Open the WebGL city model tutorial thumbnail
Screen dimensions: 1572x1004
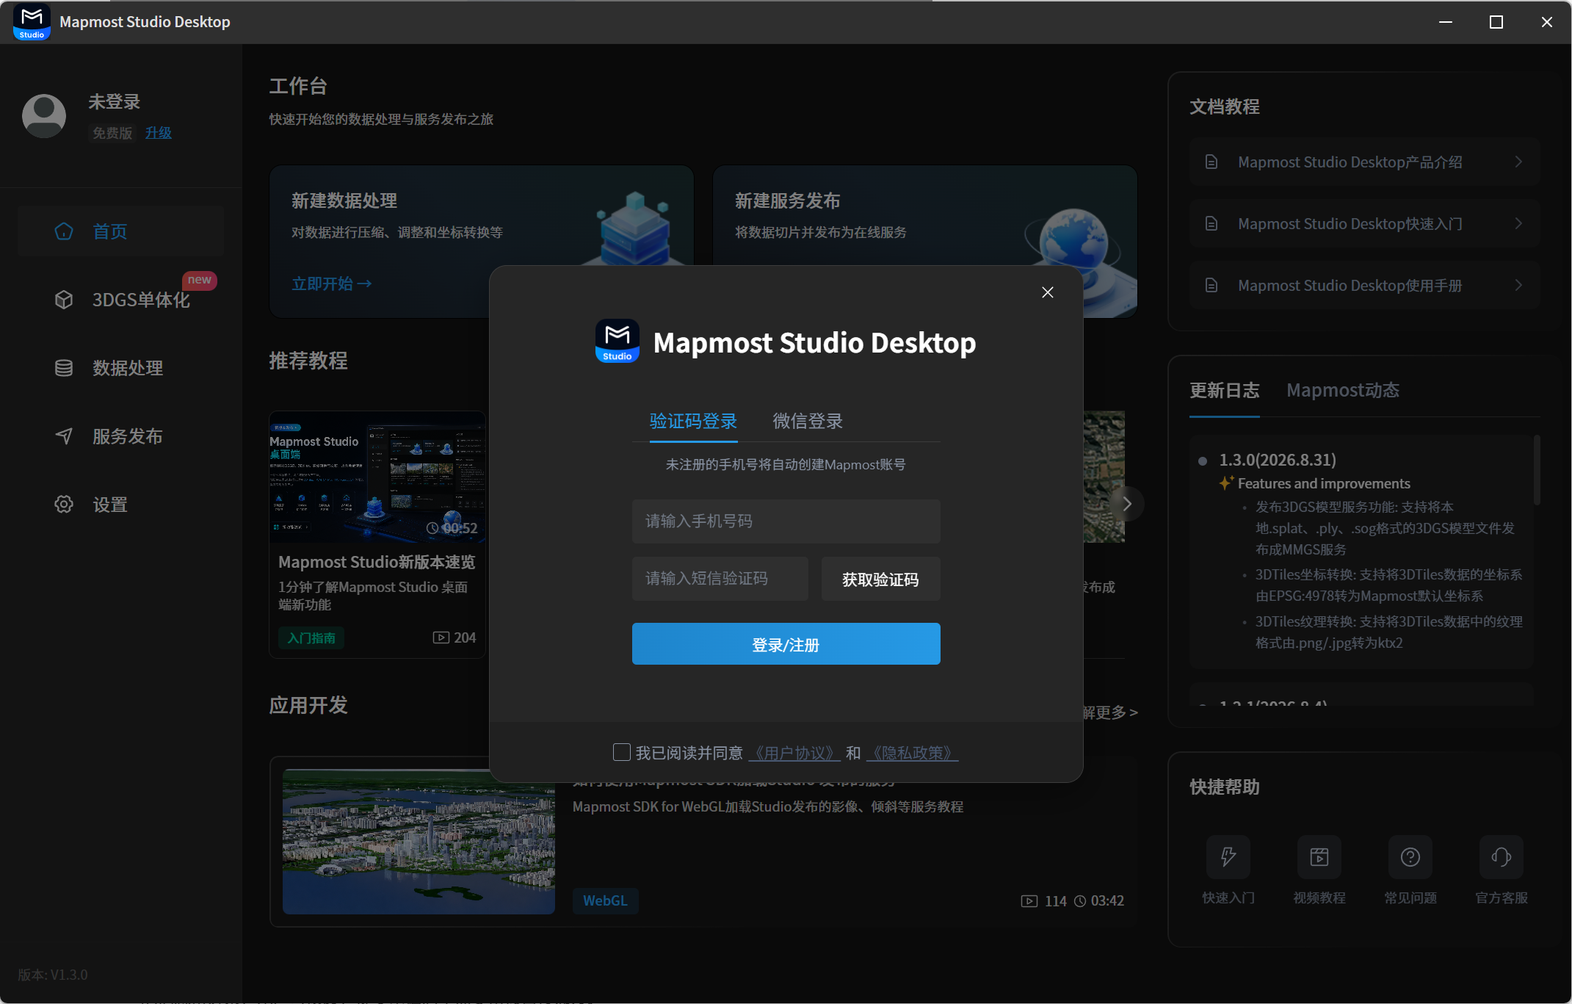click(419, 841)
